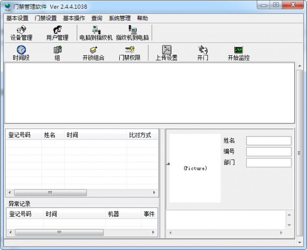This screenshot has width=307, height=250.
Task: Click application icon in title bar
Action: coord(8,7)
